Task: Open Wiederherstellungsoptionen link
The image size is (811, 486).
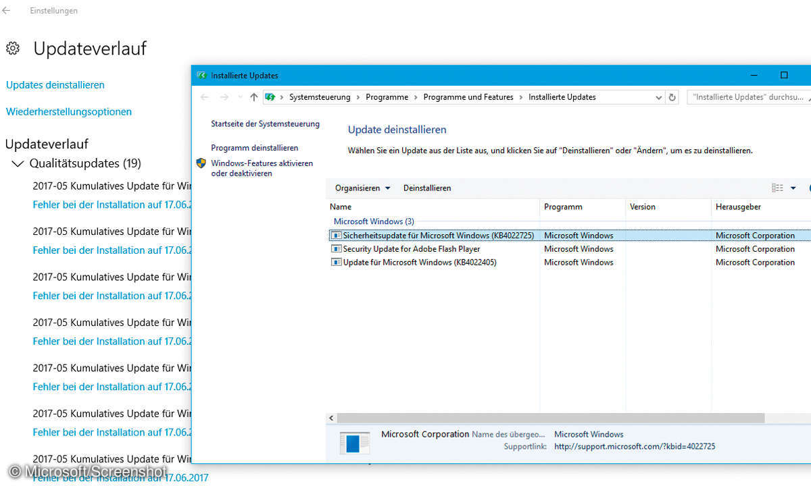Action: [x=69, y=112]
